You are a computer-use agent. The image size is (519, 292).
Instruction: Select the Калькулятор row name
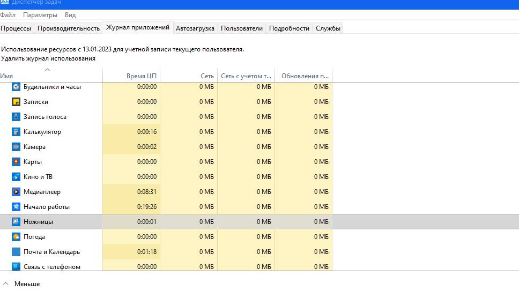tap(42, 132)
